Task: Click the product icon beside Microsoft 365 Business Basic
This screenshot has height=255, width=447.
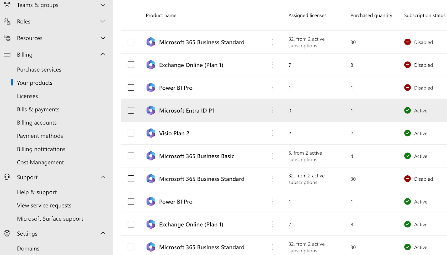Action: coord(151,156)
